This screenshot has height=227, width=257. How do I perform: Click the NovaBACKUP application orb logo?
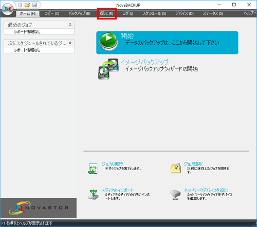pyautogui.click(x=8, y=9)
